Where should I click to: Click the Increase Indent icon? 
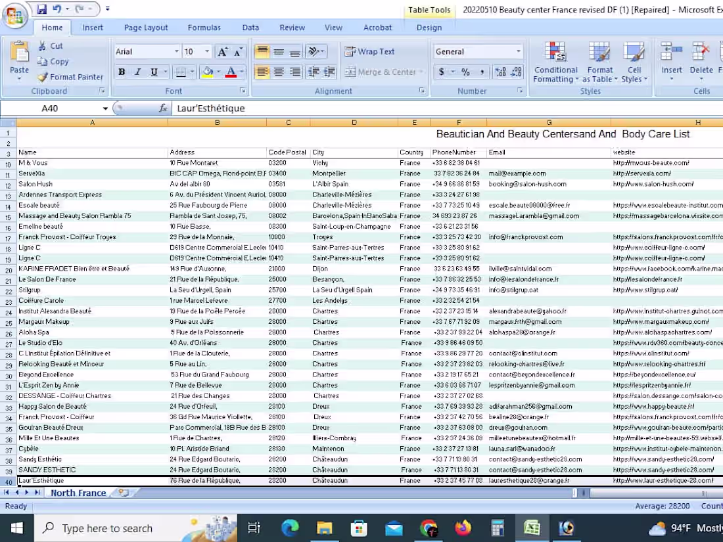point(330,72)
